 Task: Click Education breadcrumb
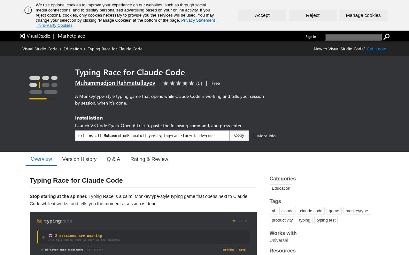coord(73,49)
